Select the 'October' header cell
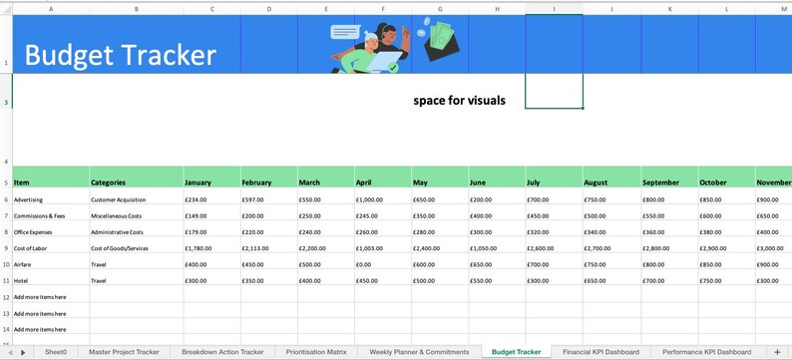Image resolution: width=792 pixels, height=360 pixels. coord(727,178)
